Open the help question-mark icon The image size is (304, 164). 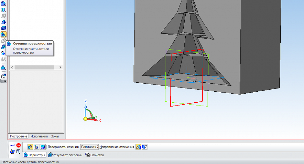click(x=18, y=152)
